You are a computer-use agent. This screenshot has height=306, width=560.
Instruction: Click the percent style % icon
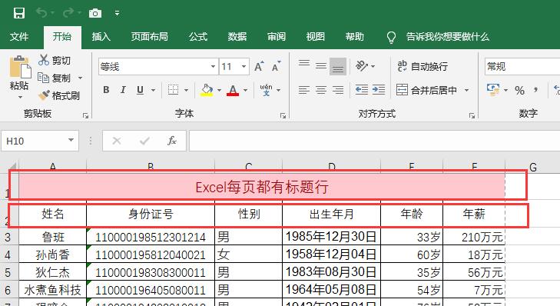(x=519, y=91)
